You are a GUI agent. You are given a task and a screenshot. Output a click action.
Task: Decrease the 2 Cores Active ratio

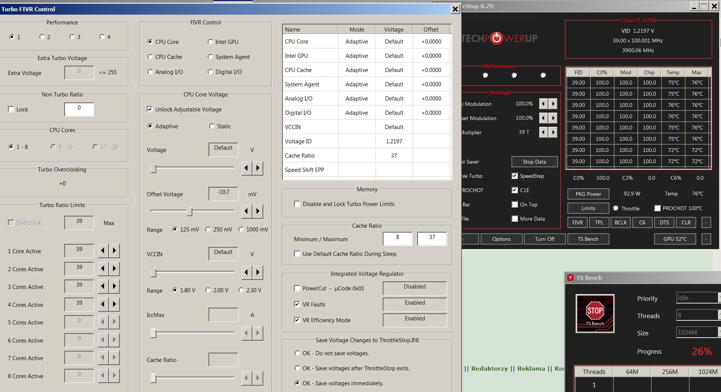click(103, 269)
